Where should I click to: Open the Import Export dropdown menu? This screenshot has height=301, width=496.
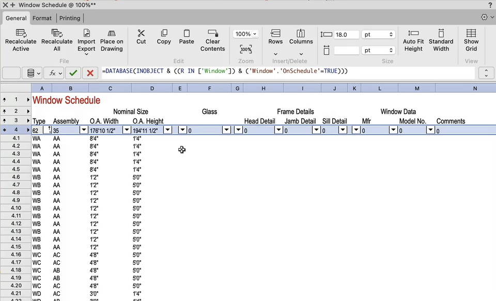86,53
